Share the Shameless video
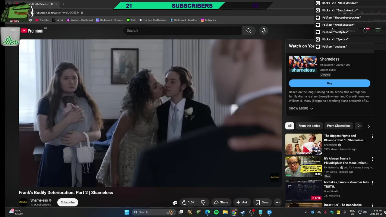This screenshot has width=386, height=217. pos(221,202)
